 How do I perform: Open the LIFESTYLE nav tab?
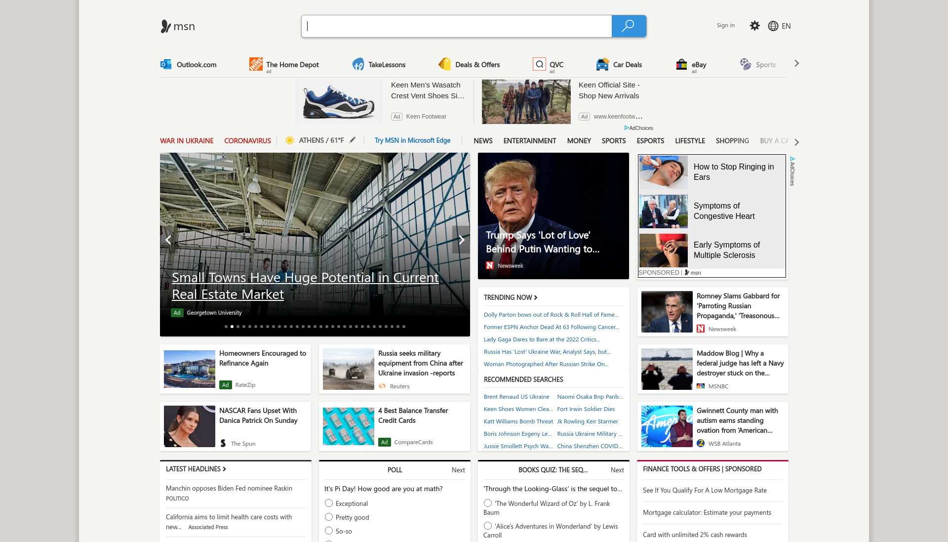tap(690, 141)
